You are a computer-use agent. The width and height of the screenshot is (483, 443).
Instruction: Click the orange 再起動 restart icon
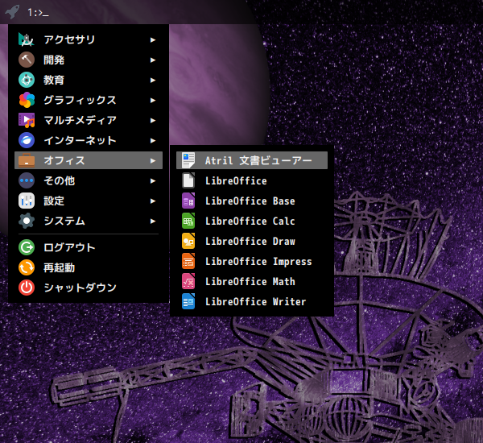[x=27, y=267]
